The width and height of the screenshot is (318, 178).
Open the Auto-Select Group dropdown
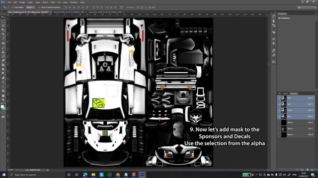pos(30,7)
